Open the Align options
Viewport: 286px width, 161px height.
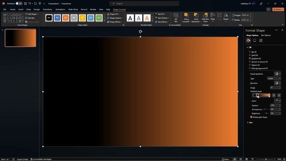tap(213, 17)
